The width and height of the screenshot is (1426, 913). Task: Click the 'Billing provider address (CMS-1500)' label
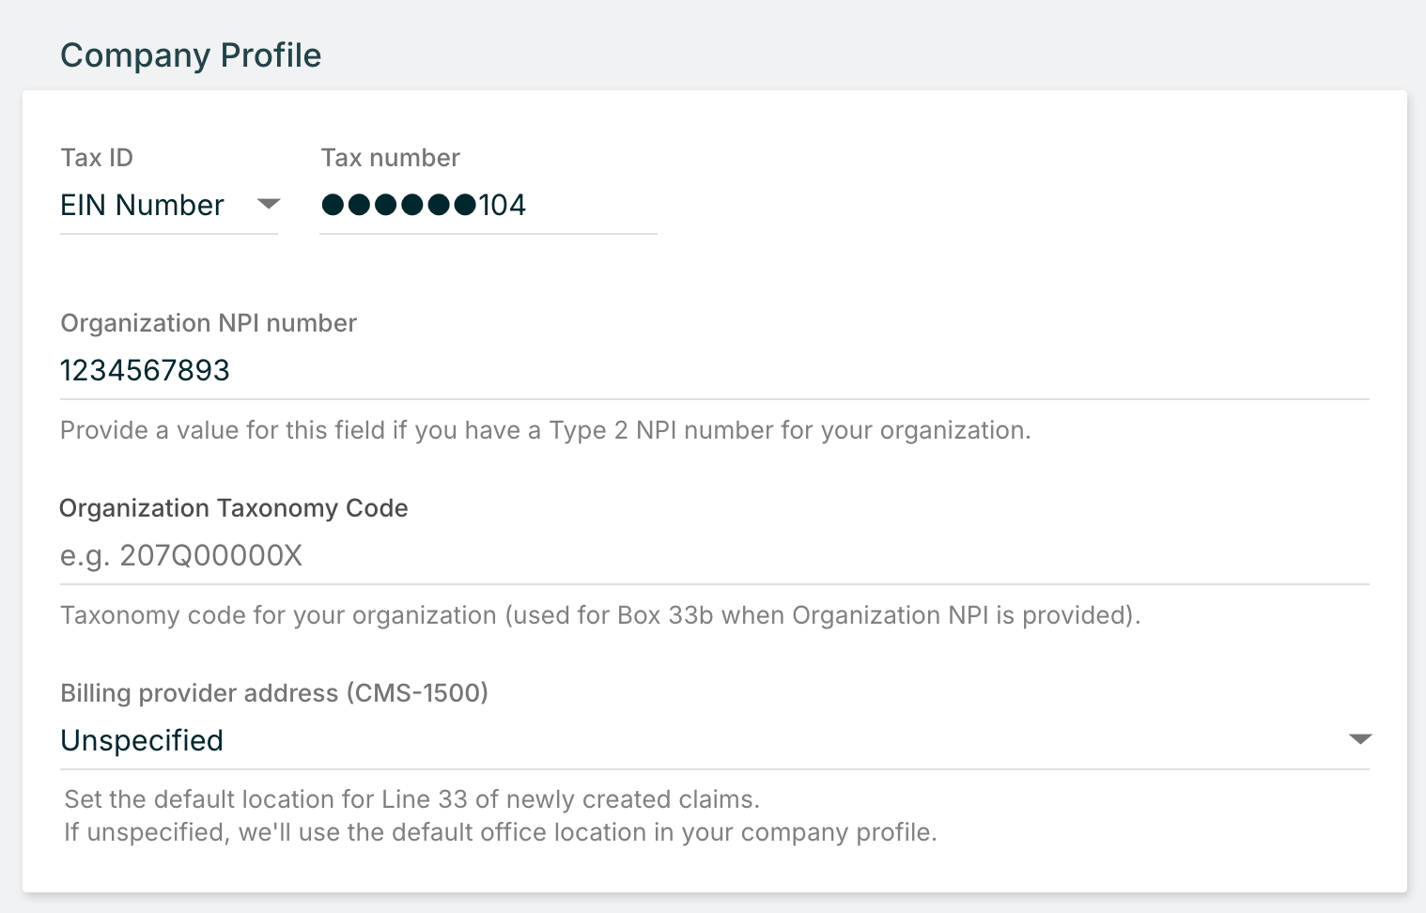click(274, 693)
